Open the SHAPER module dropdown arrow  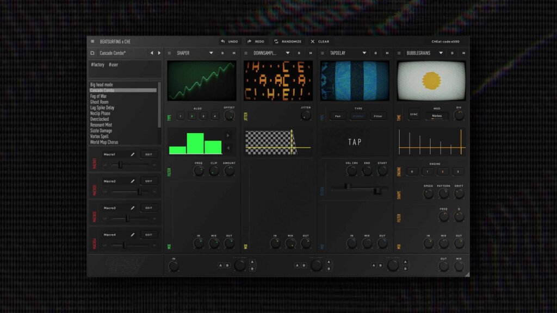[212, 53]
